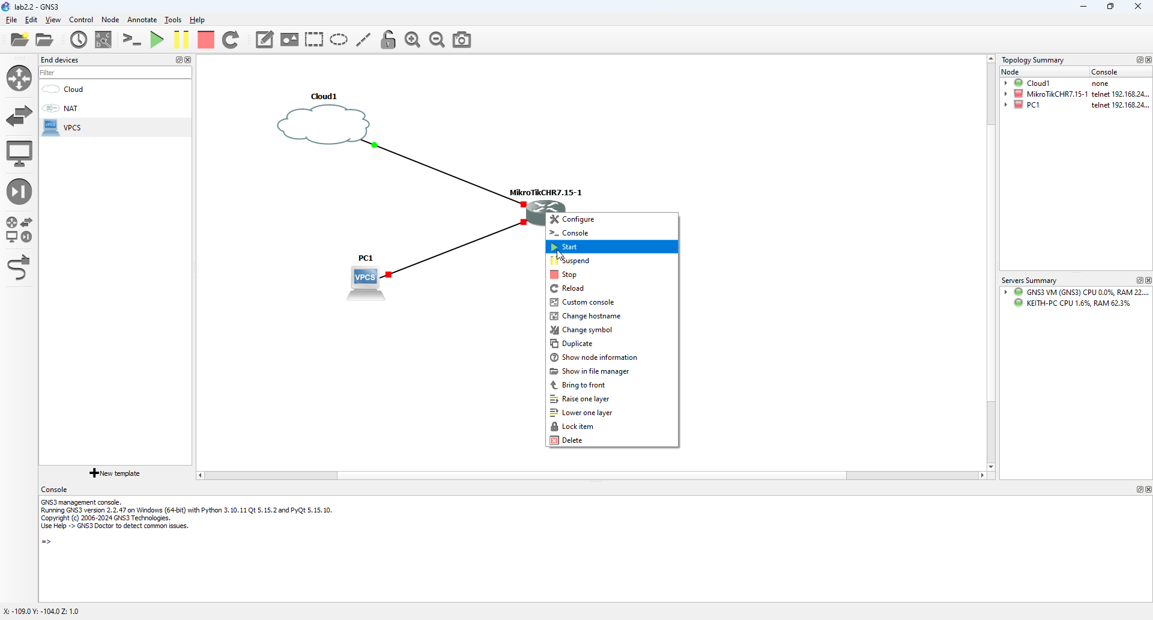Expand GNS3 VM in Servers Summary
1153x620 pixels.
[x=1006, y=293]
